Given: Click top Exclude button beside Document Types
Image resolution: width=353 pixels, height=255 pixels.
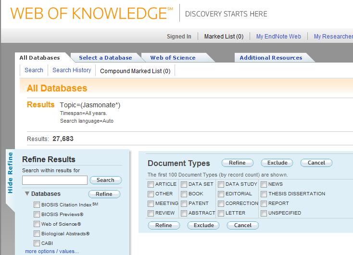Looking at the screenshot, I should point(277,163).
